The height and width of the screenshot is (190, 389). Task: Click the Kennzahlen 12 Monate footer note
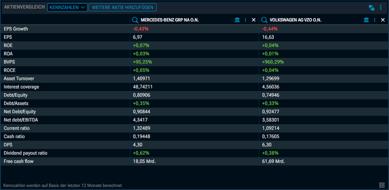tap(62, 186)
